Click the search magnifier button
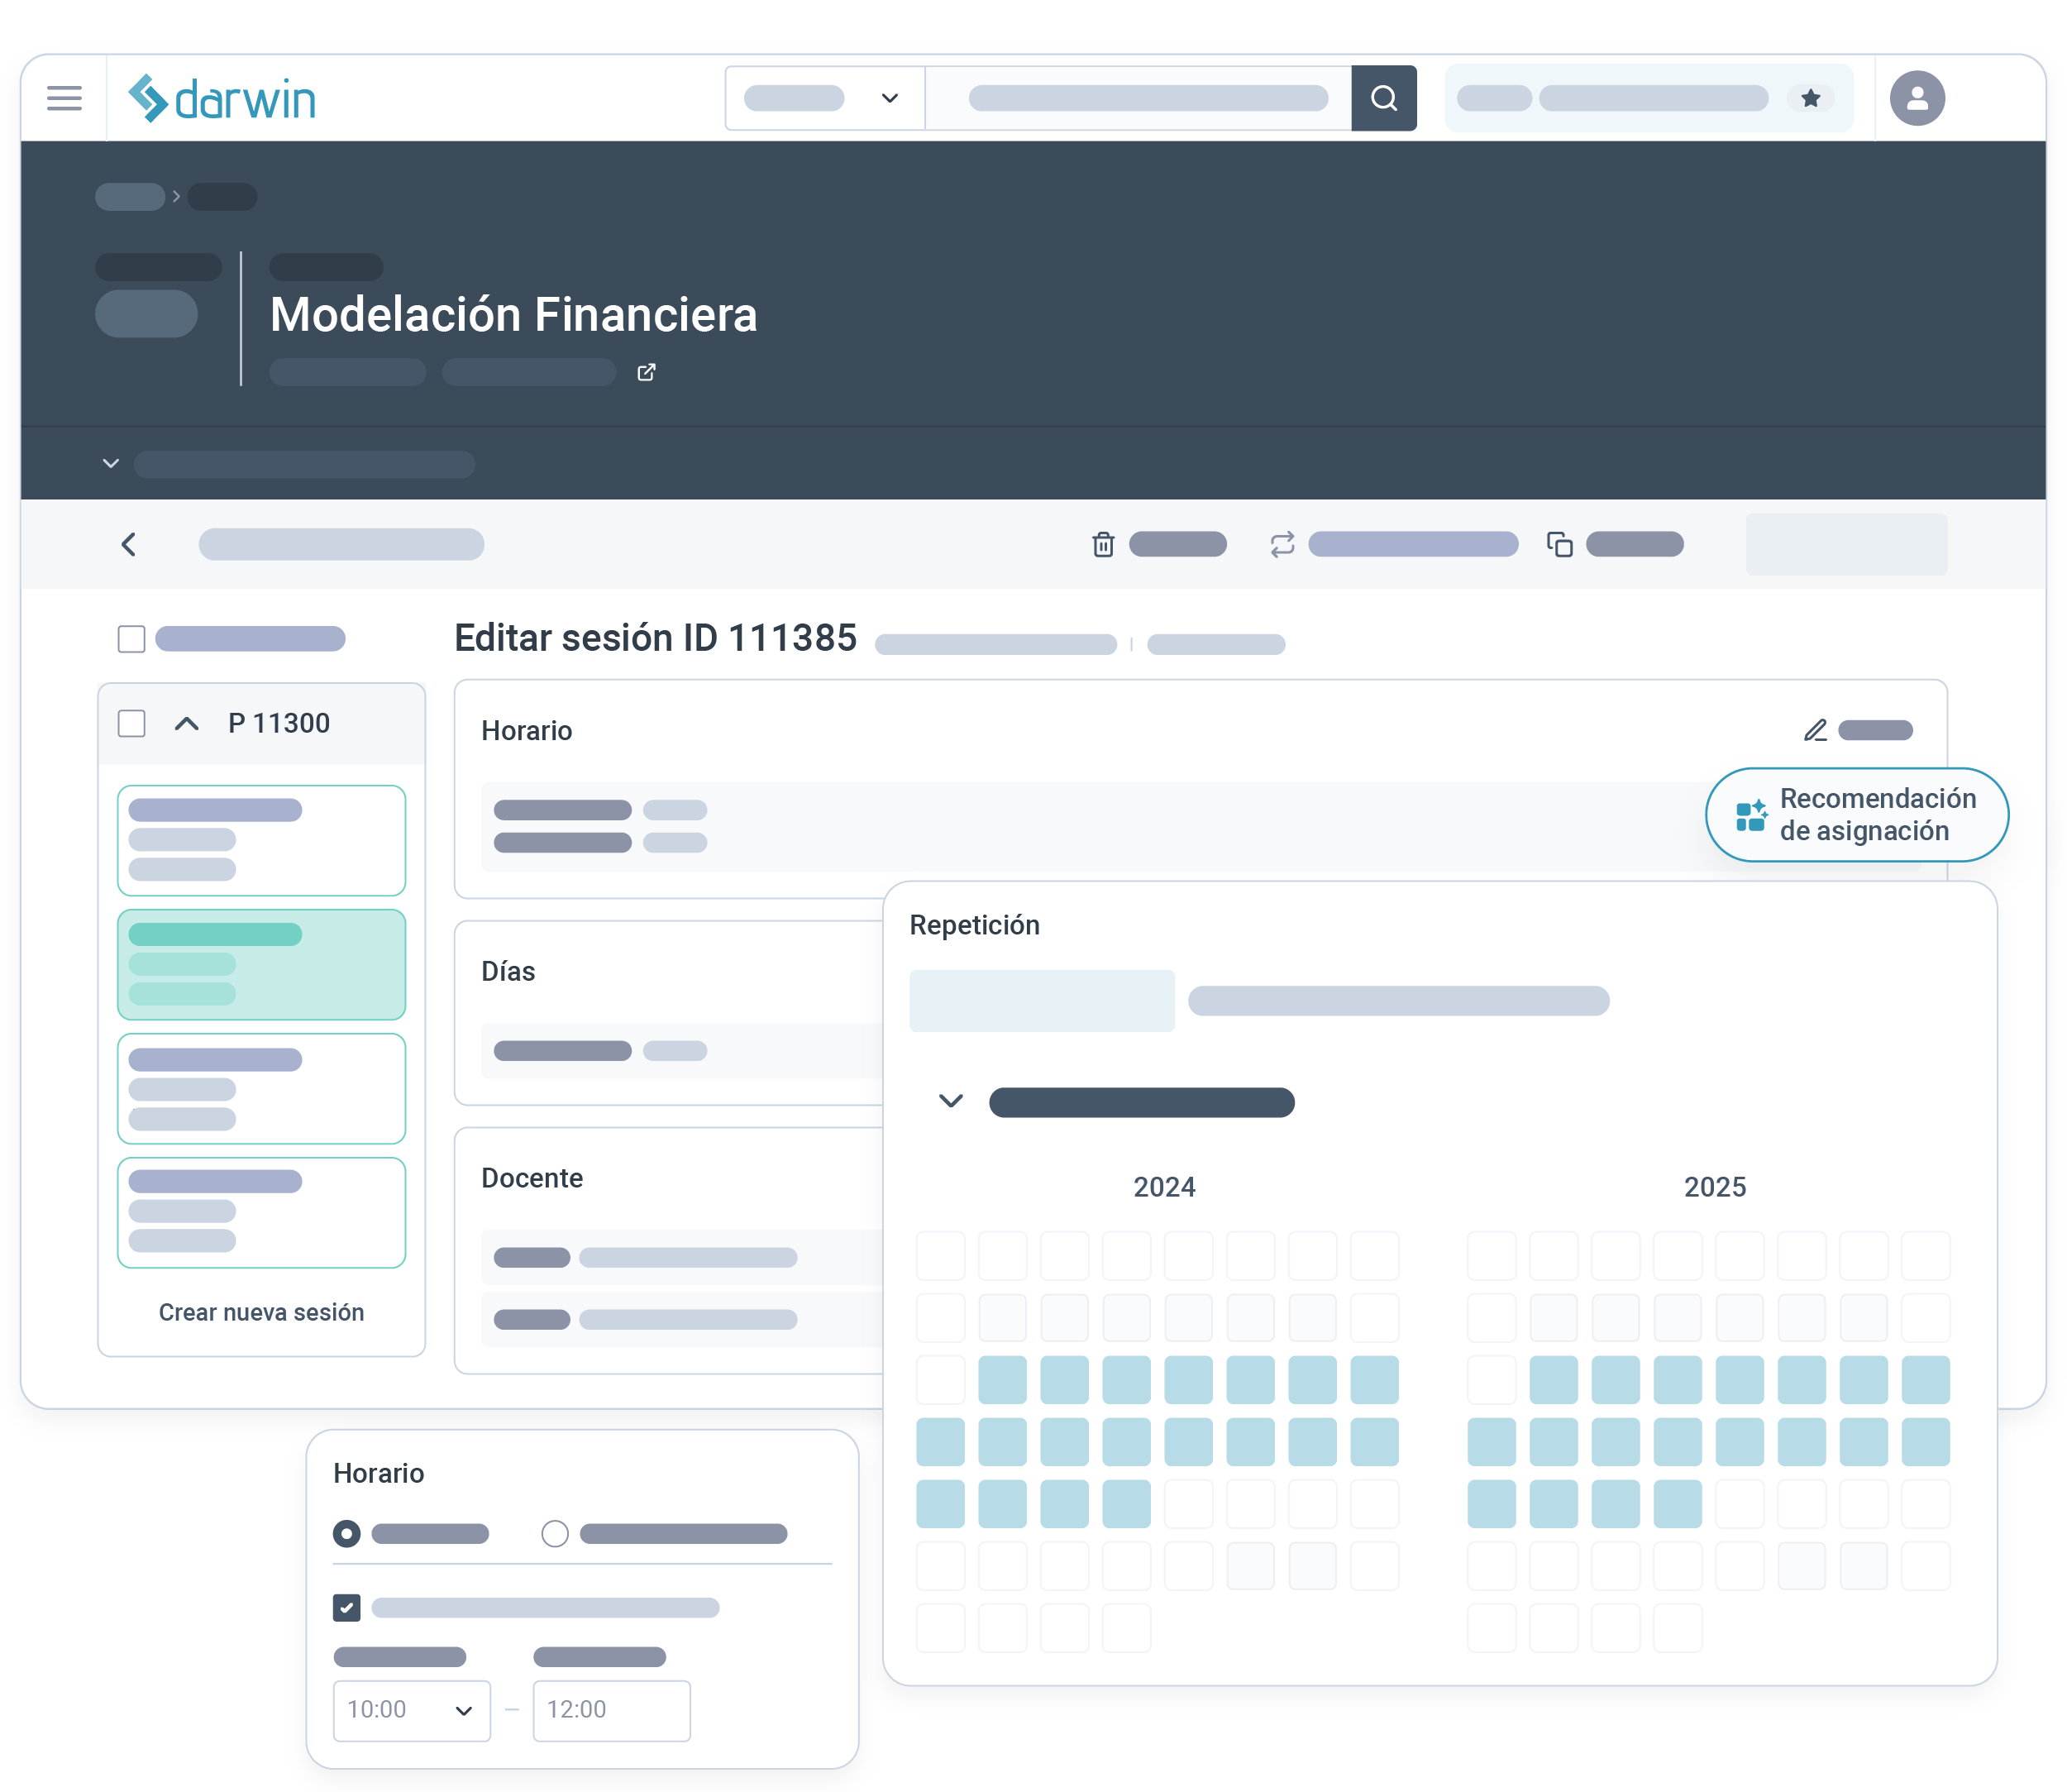 [x=1383, y=98]
